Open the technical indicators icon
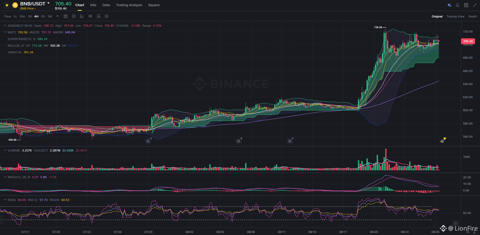Image resolution: width=480 pixels, height=235 pixels. [x=82, y=16]
